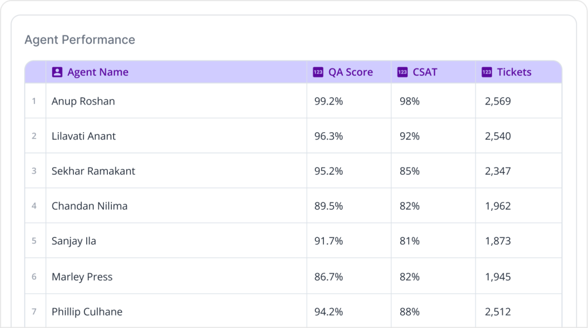Viewport: 588px width, 328px height.
Task: Select agent name Anup Roshan
Action: click(83, 101)
